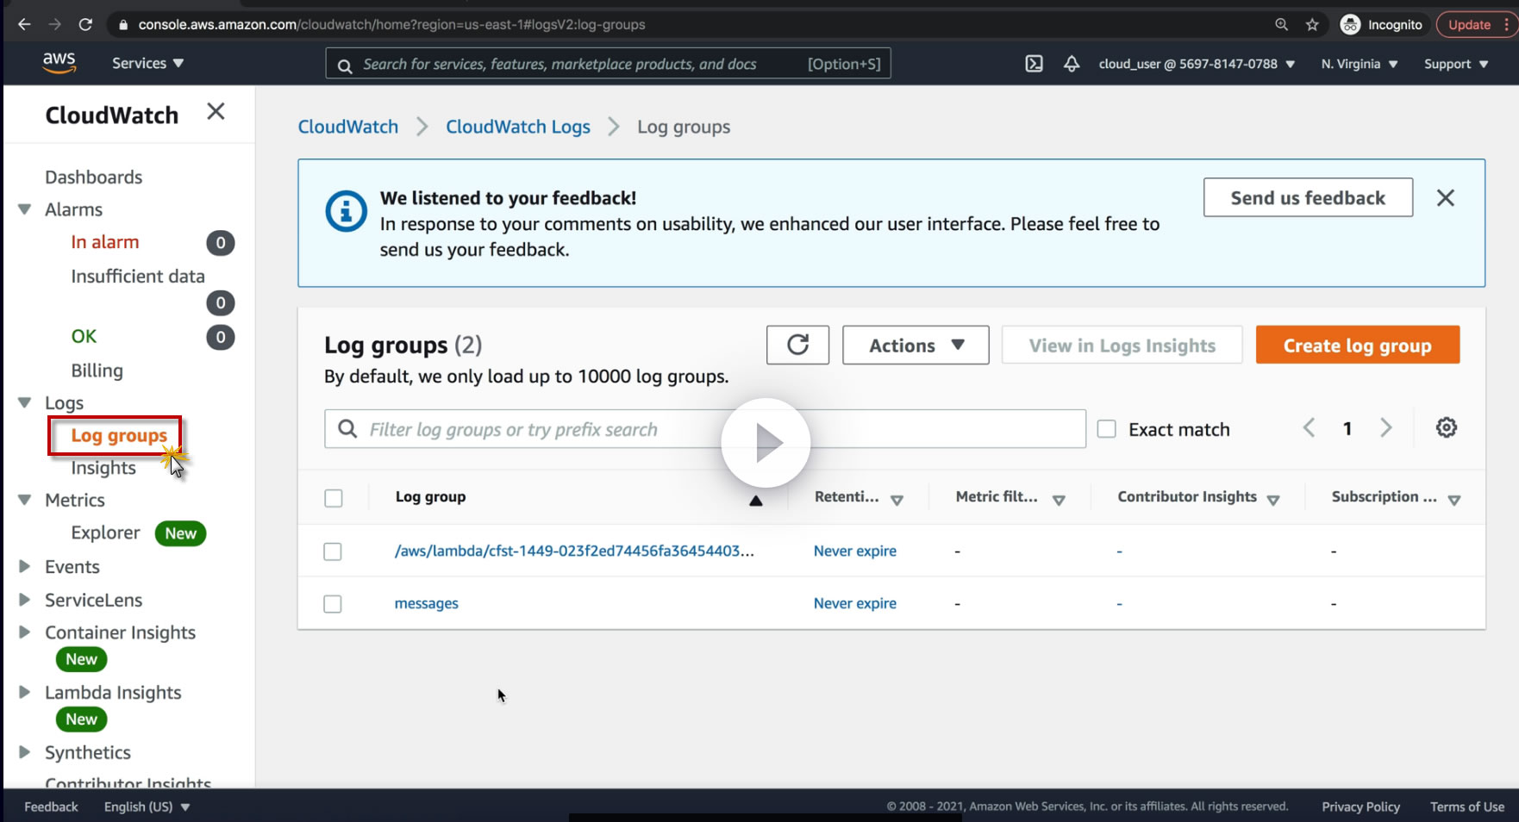
Task: Toggle the select-all log groups checkbox
Action: (x=334, y=498)
